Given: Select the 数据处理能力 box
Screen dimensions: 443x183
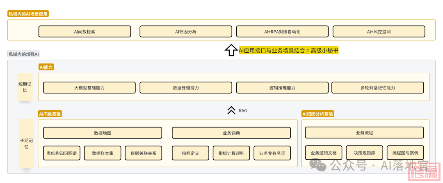Looking at the screenshot, I should (x=185, y=87).
